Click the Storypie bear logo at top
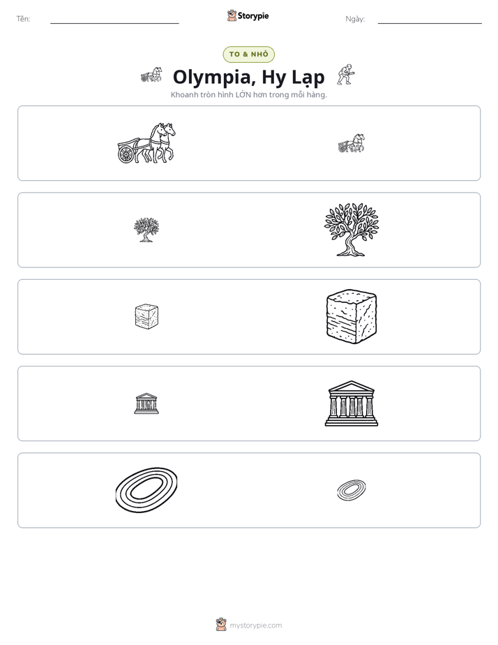The width and height of the screenshot is (498, 645). [x=232, y=15]
